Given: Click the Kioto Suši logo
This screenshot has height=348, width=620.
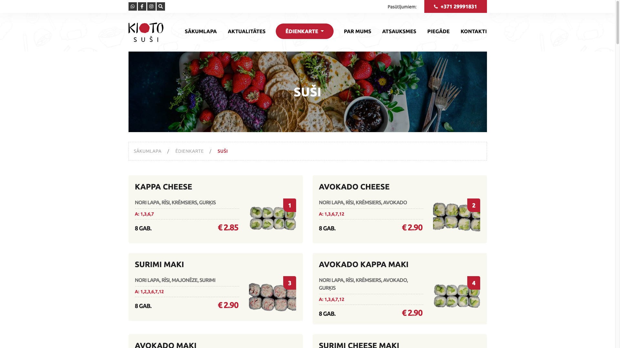Looking at the screenshot, I should tap(146, 32).
